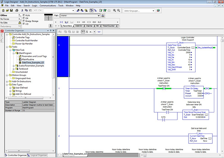
Task: Click the TankLevel program icon
Action: [x=16, y=69]
